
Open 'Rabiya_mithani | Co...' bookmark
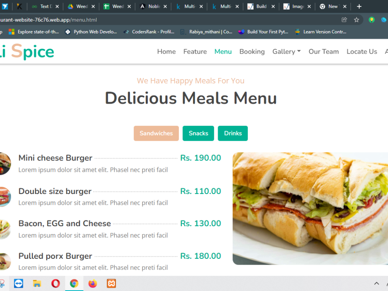pos(206,32)
